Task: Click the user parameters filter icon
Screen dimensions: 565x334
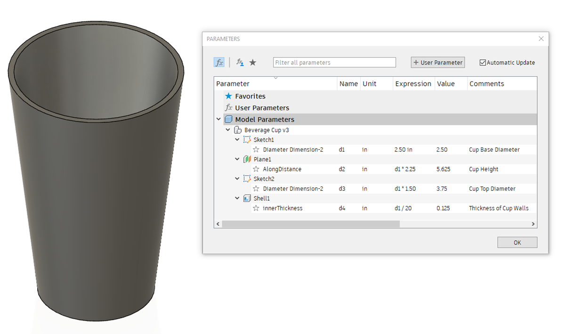Action: [240, 63]
